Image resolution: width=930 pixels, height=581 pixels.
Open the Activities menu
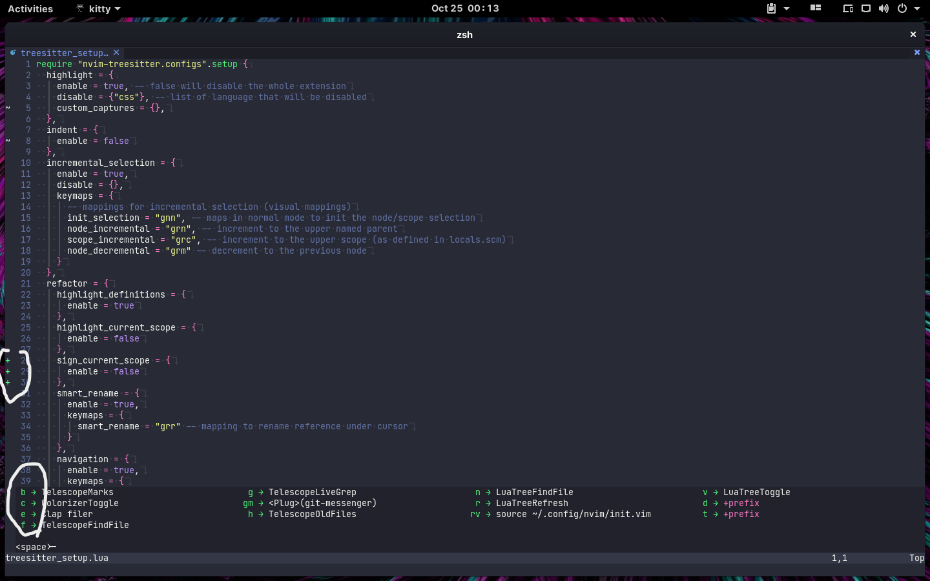30,8
